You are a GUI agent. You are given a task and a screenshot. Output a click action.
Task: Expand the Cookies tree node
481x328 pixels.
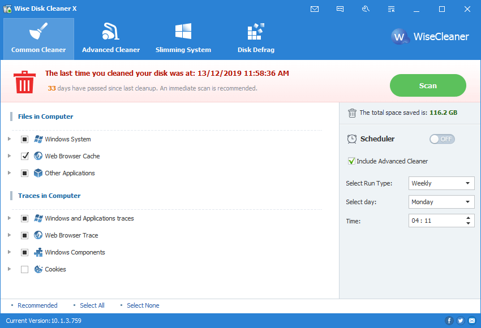[x=9, y=269]
